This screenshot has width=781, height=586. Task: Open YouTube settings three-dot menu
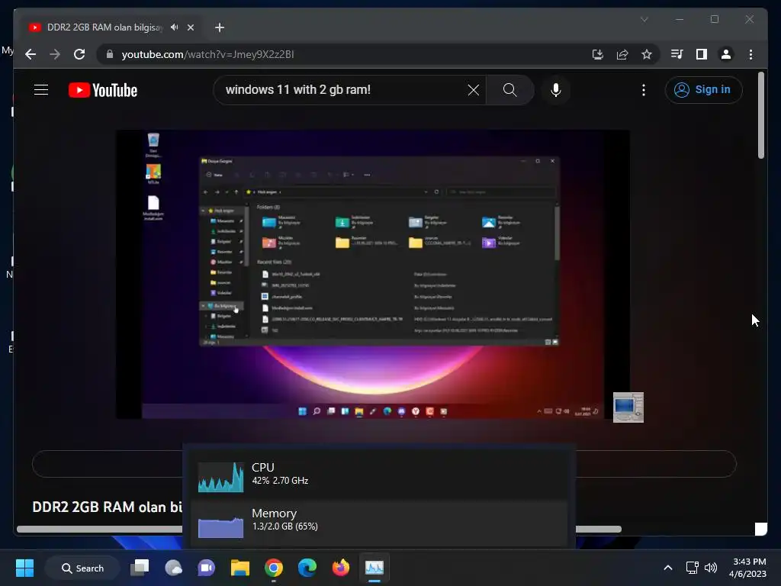[644, 90]
